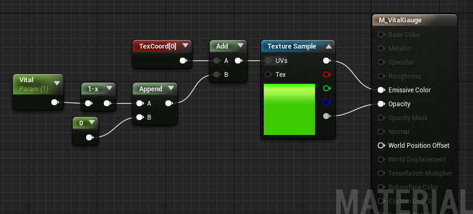This screenshot has height=214, width=473.
Task: Click the Texture Sample RGB white output pin
Action: tap(327, 61)
